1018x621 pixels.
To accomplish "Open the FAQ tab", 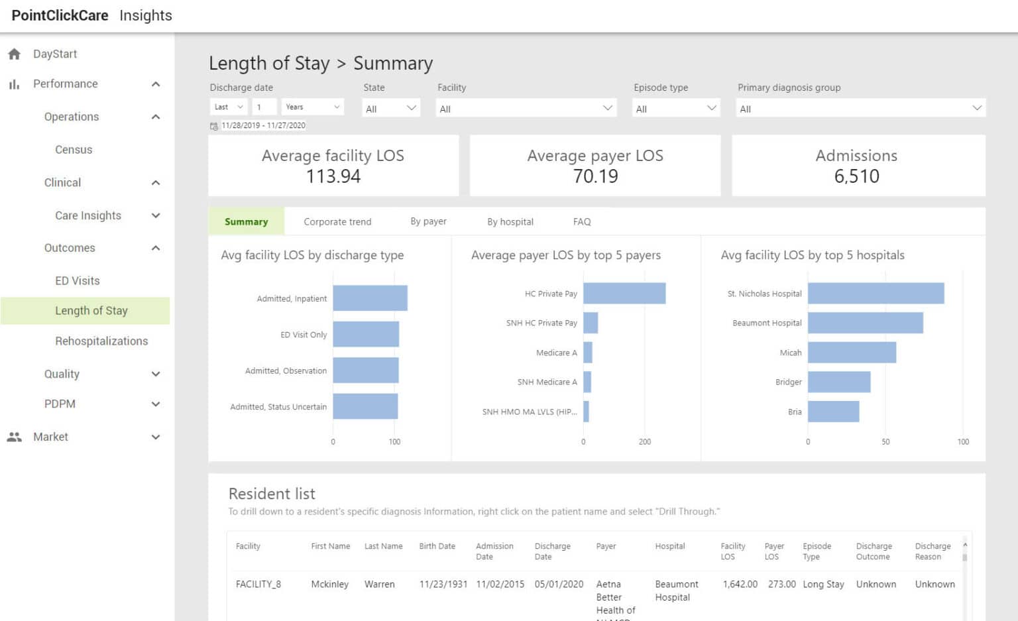I will pyautogui.click(x=581, y=221).
